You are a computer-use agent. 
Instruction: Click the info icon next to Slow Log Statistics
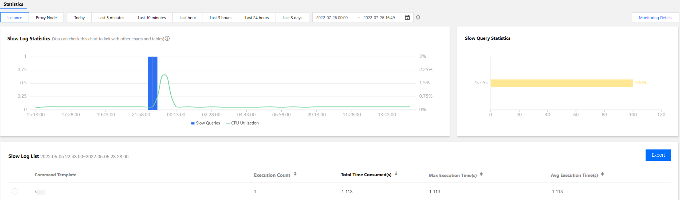[167, 39]
